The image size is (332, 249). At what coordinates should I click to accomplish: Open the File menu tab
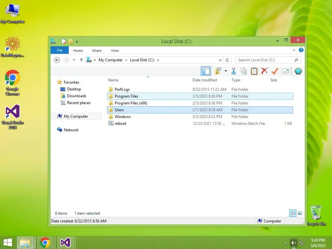pyautogui.click(x=60, y=50)
